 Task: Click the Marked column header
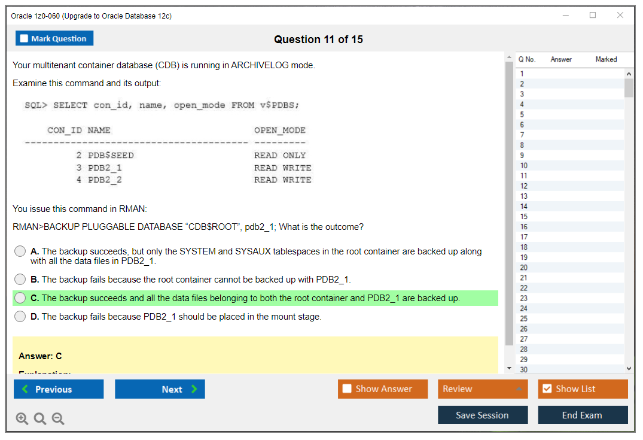click(606, 59)
